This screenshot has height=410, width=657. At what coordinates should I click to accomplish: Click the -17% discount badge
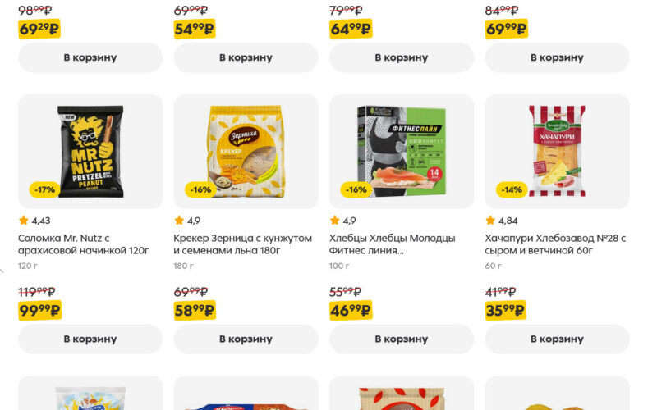pos(45,189)
